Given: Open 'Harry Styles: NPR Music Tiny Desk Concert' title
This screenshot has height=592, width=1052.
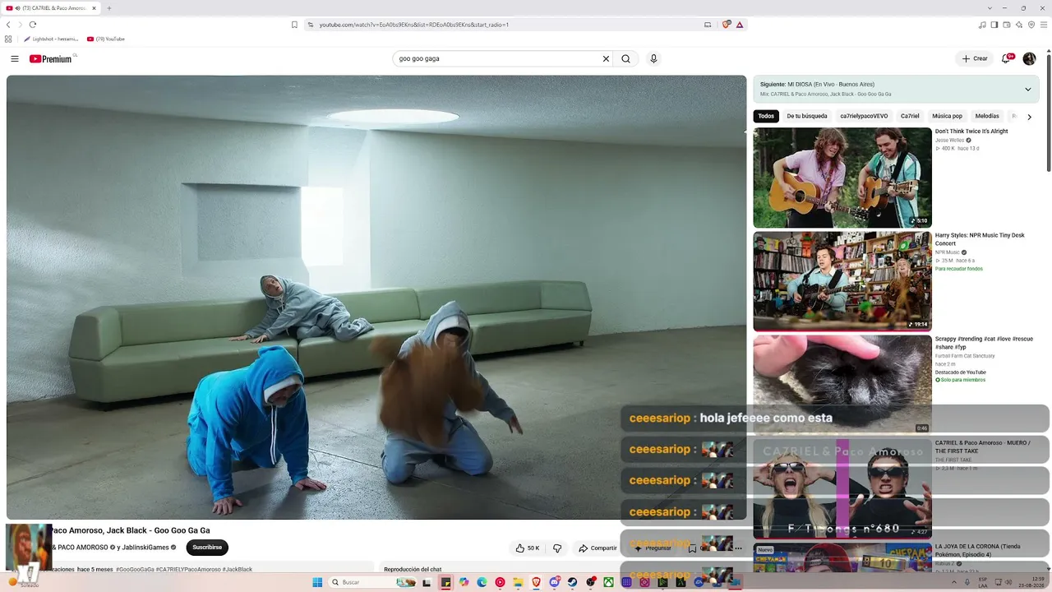Looking at the screenshot, I should 980,239.
